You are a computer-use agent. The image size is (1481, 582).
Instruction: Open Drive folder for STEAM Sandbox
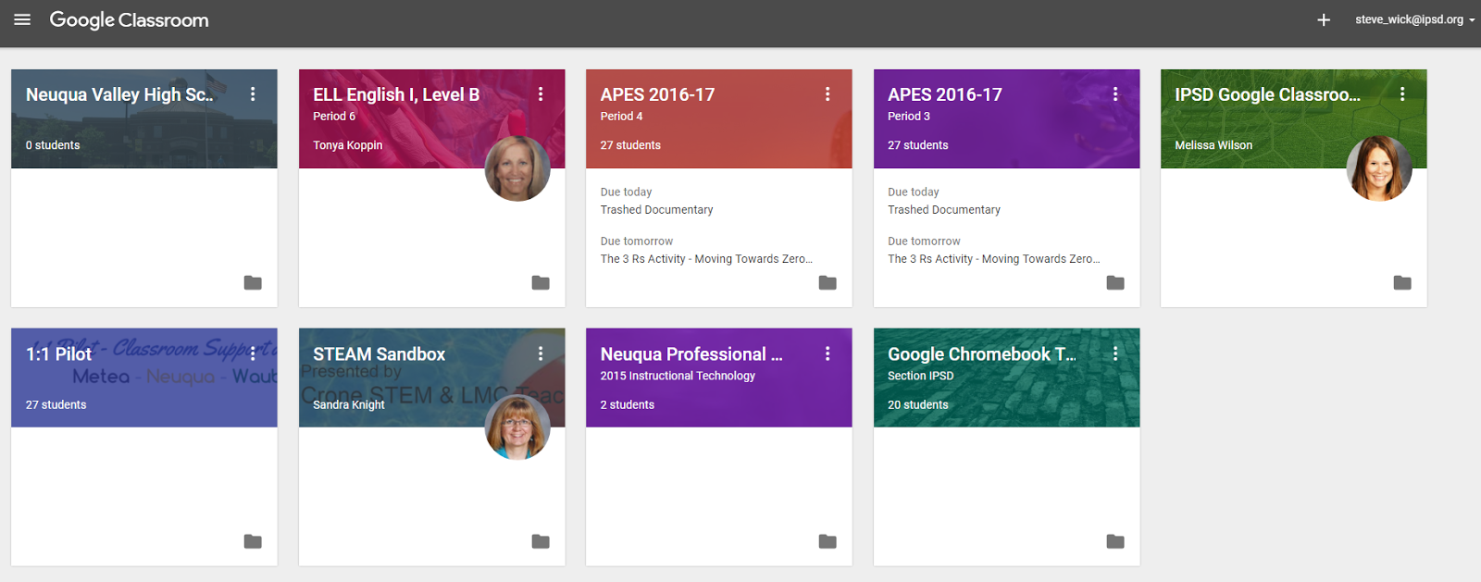tap(541, 541)
